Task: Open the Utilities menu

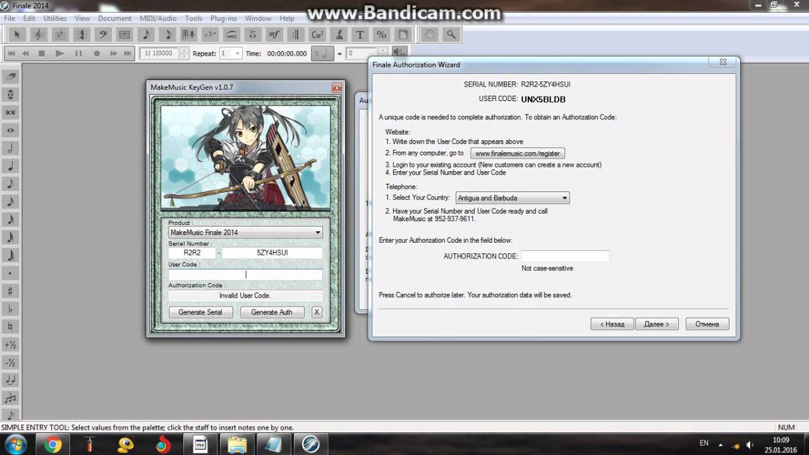Action: [x=55, y=18]
